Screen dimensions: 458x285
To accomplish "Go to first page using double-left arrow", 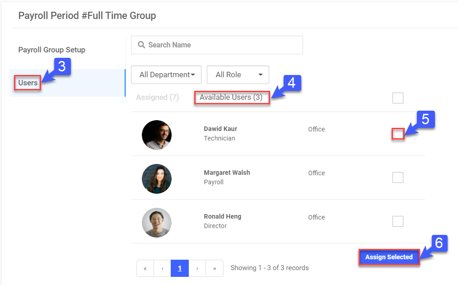I will tap(145, 268).
